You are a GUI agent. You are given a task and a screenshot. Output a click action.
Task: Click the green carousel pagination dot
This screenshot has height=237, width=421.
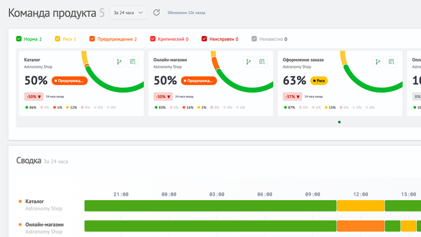339,122
